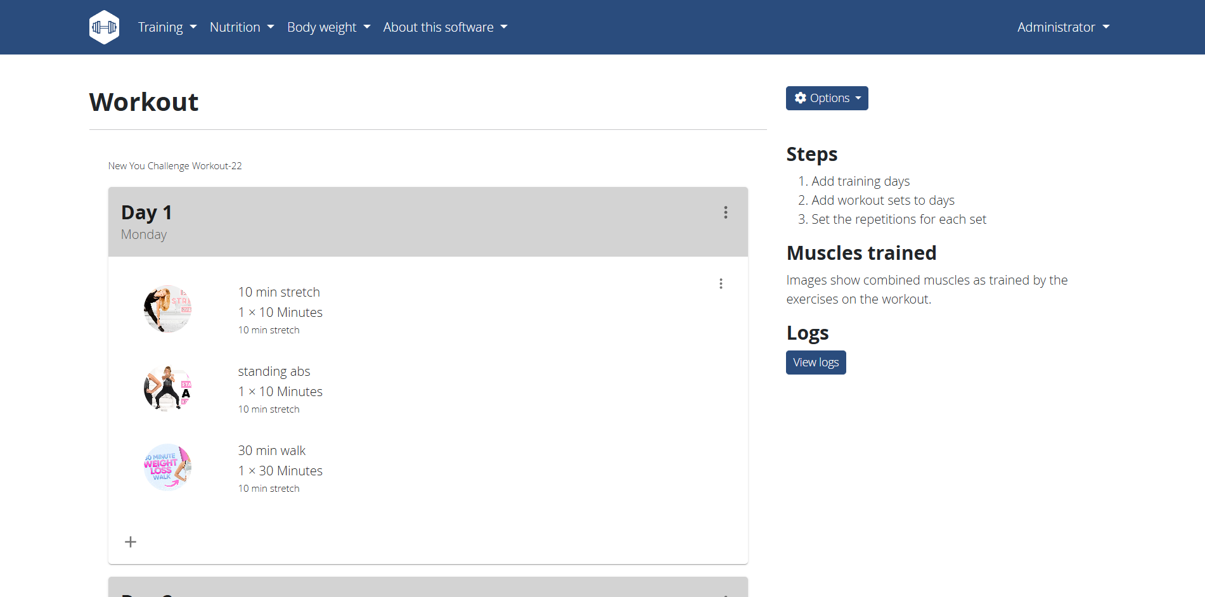Open the exercise set kebab menu
Screen dimensions: 1205x597
click(720, 283)
